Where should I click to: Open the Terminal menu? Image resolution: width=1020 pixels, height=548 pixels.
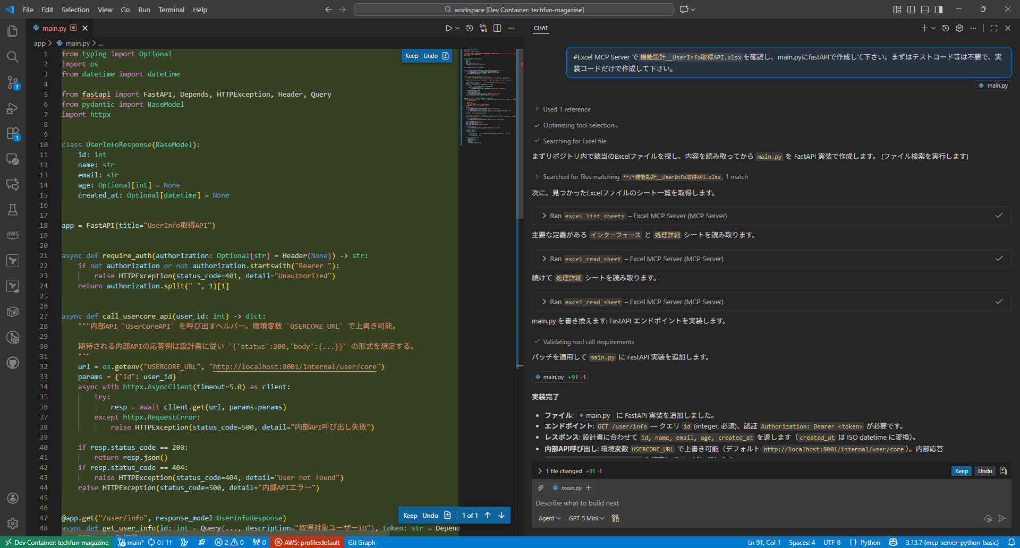pyautogui.click(x=171, y=10)
